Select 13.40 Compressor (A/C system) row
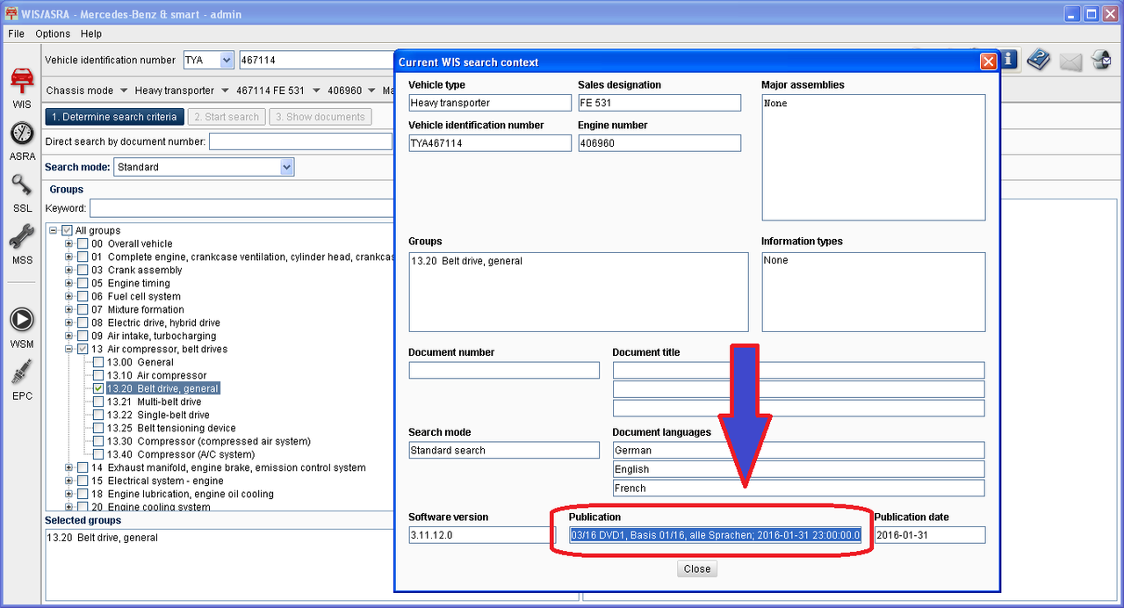1124x608 pixels. [181, 454]
